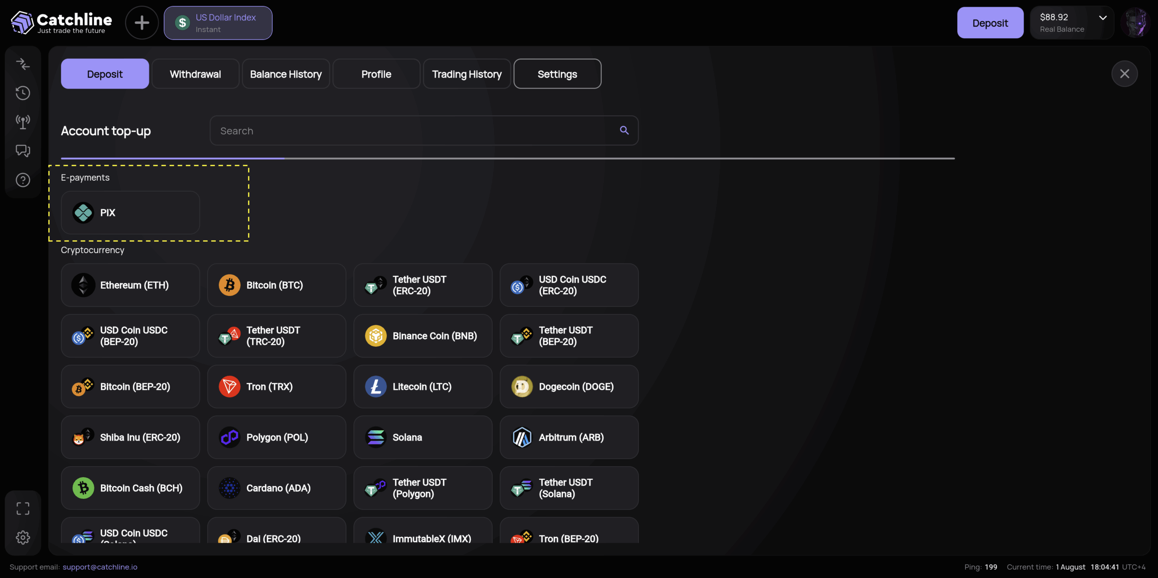Choose Bitcoin (BTC) deposit option
This screenshot has height=578, width=1158.
(276, 285)
